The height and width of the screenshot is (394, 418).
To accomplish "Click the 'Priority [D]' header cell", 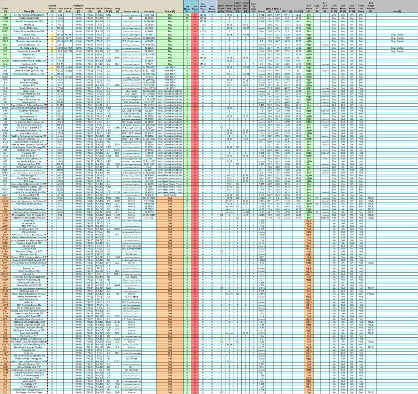I will (149, 7).
